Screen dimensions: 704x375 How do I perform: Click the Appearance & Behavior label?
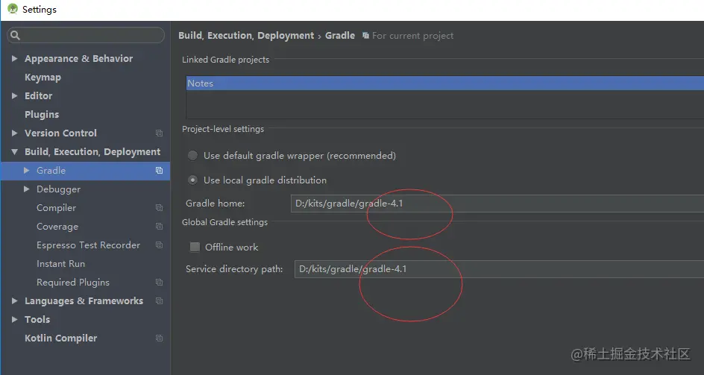(x=78, y=58)
